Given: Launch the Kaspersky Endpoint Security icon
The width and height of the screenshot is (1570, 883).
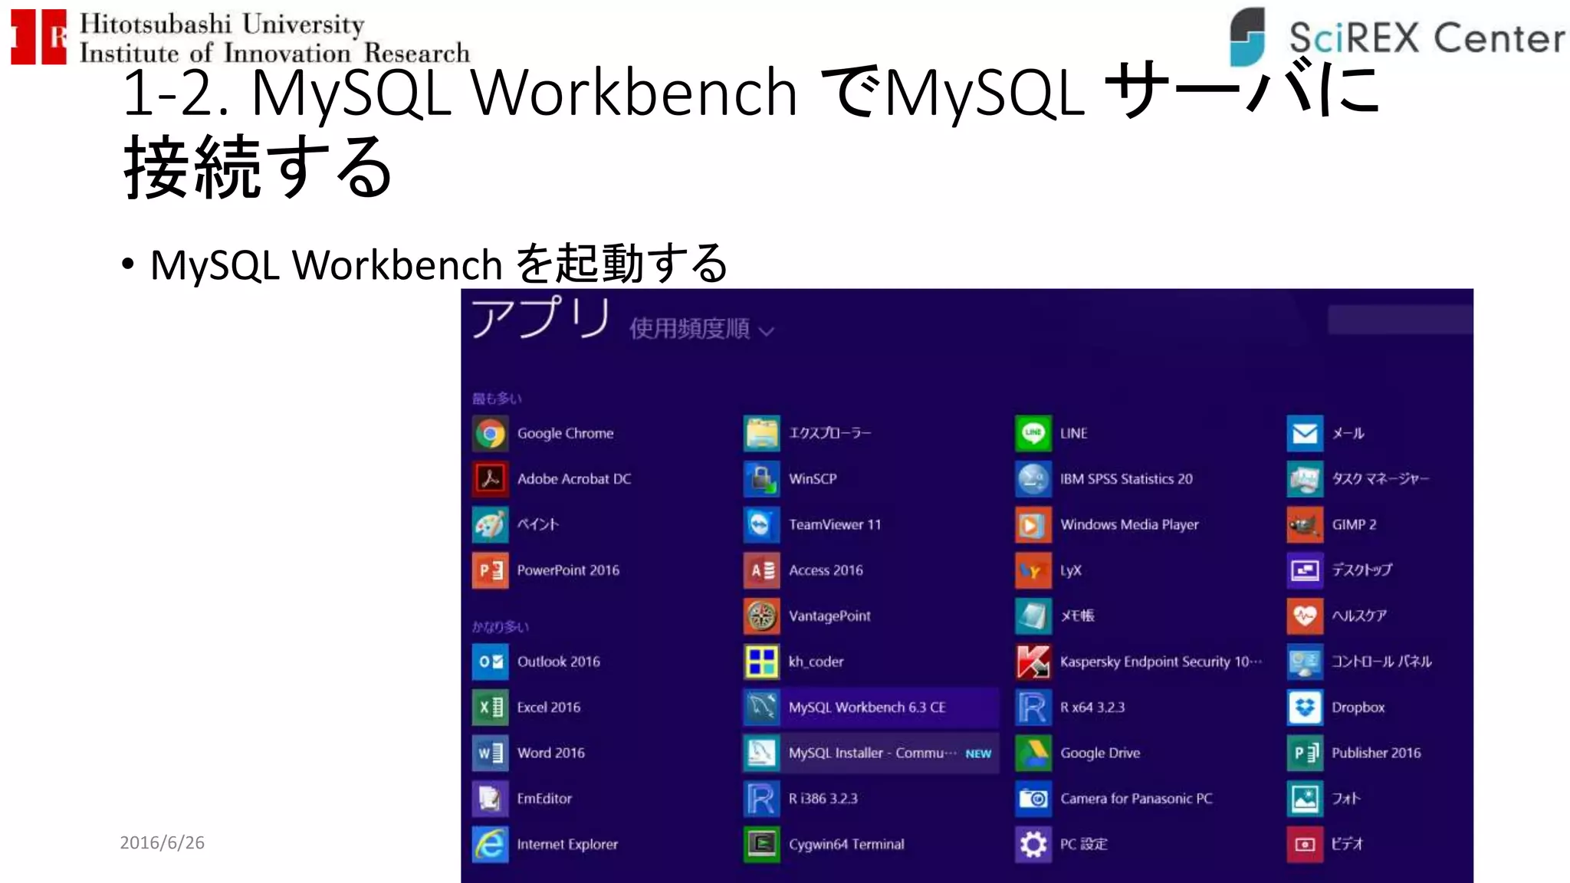Looking at the screenshot, I should [1033, 661].
